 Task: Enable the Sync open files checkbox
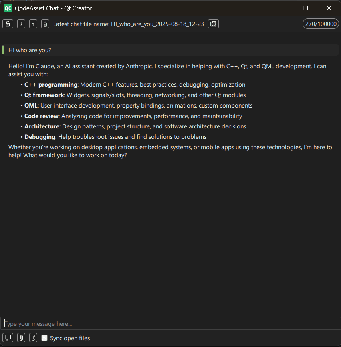pos(44,338)
